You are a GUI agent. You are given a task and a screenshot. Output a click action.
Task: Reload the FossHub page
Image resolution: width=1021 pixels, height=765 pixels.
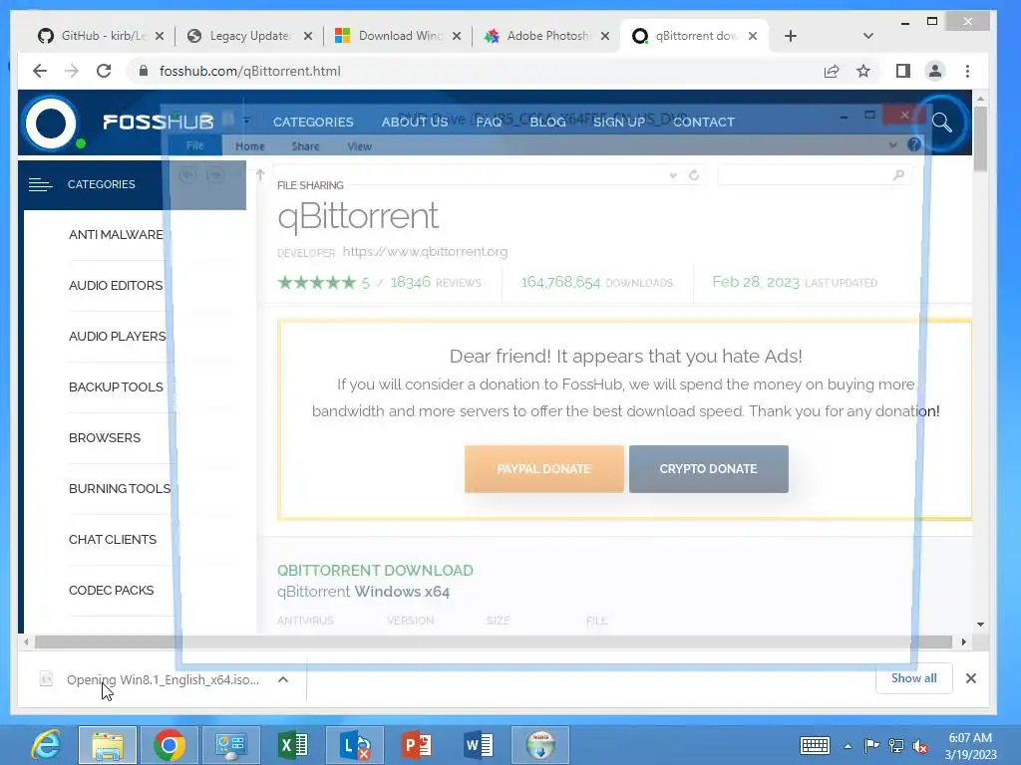pyautogui.click(x=104, y=71)
